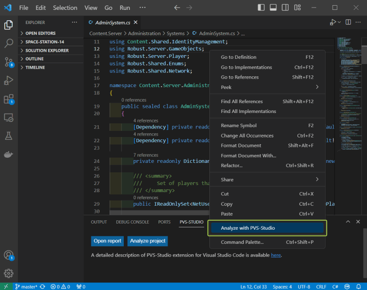Follow the 'here' documentation link

tap(276, 255)
